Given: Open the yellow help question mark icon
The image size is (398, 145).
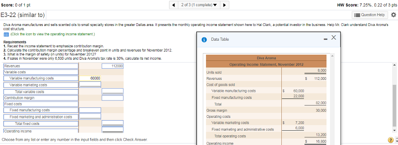Looking at the screenshot, I should (390, 141).
